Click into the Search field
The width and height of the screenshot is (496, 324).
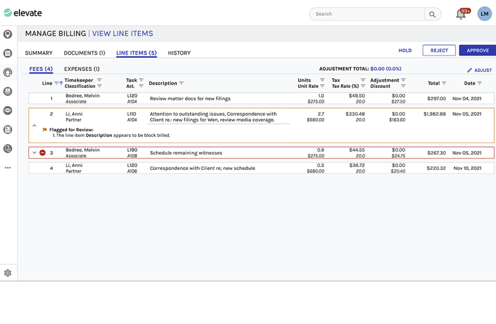click(367, 14)
